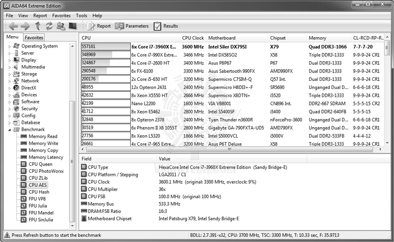Show benchmark Results
394x242 pixels.
[166, 26]
